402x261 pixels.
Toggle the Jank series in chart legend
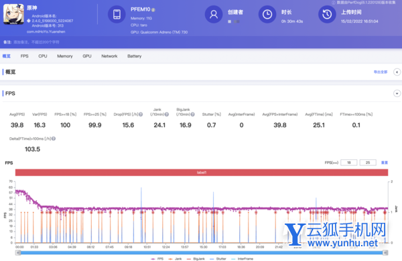pyautogui.click(x=175, y=259)
